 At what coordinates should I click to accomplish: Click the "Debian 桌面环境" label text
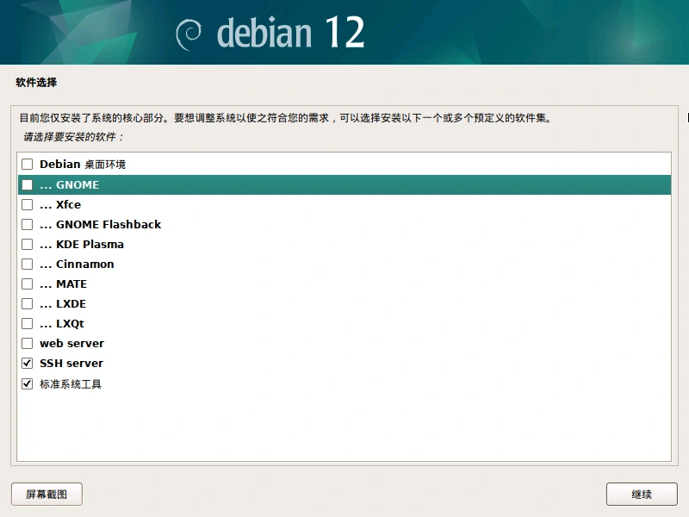83,165
